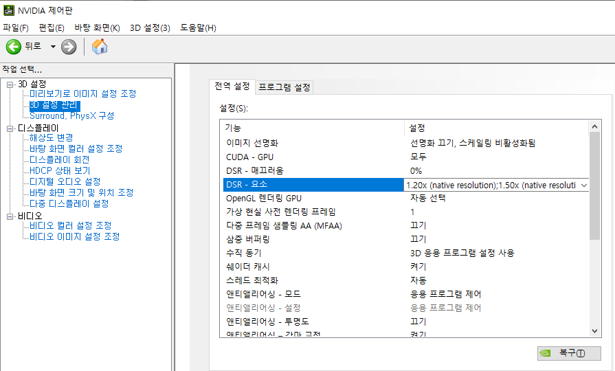Switch to the 전역 설정 tab

(x=232, y=87)
